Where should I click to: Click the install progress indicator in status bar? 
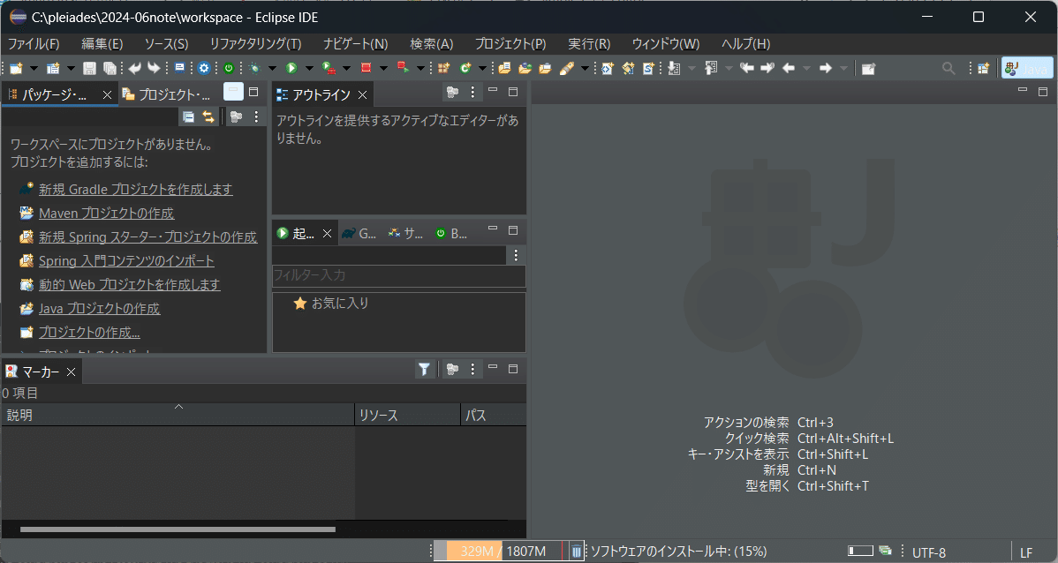click(860, 551)
